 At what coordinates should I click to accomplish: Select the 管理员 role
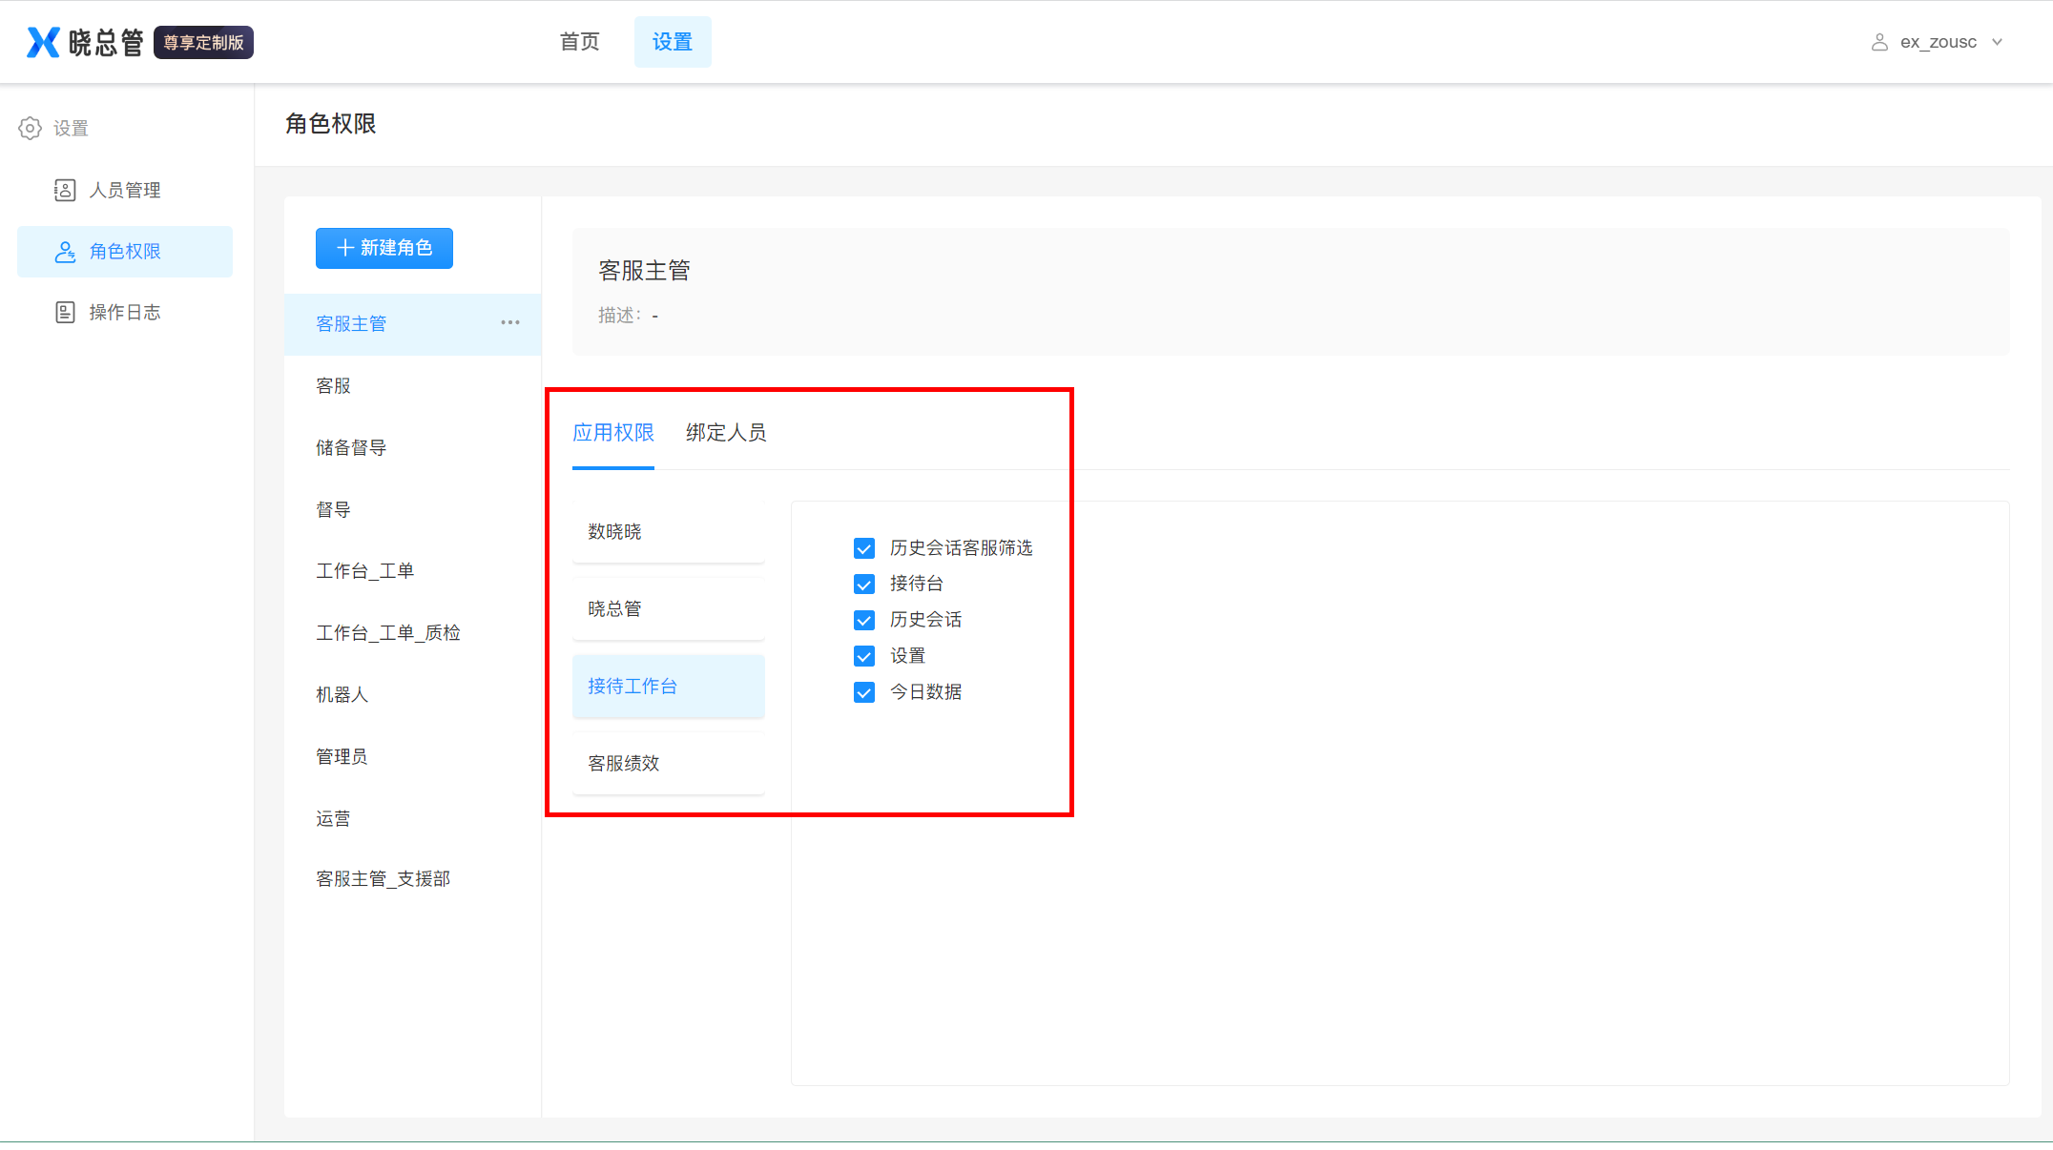point(412,756)
